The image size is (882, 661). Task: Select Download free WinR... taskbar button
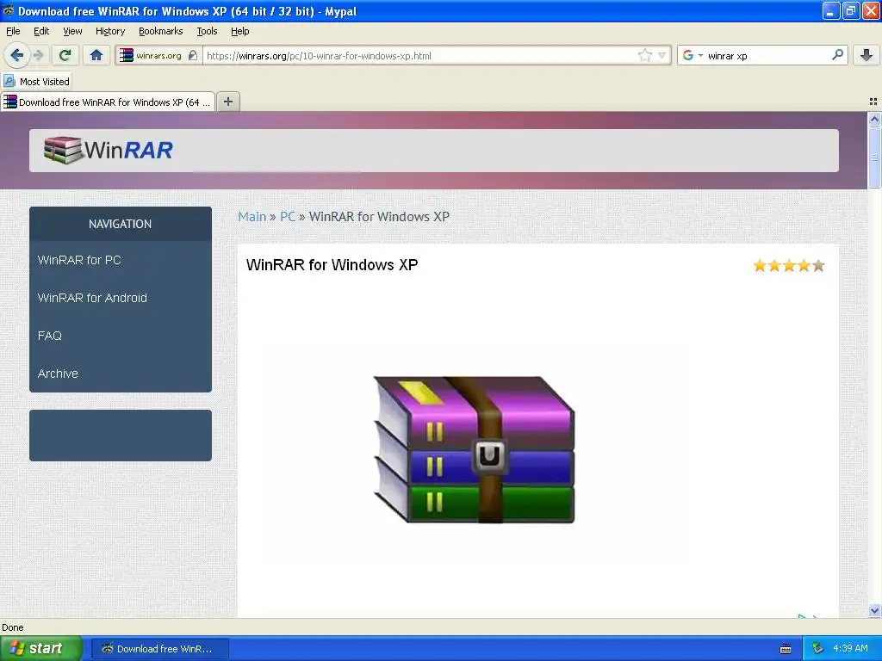point(159,649)
